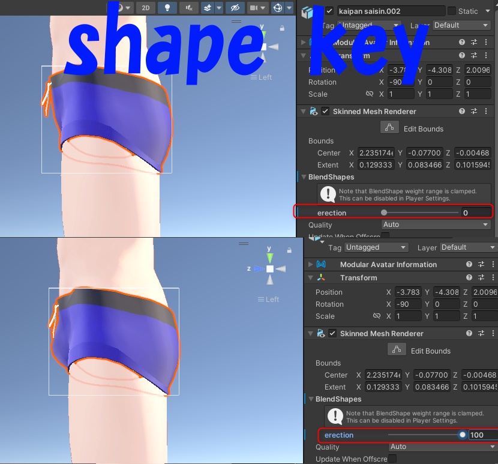Image resolution: width=498 pixels, height=464 pixels.
Task: Collapse Transform component in lower inspector
Action: [311, 278]
